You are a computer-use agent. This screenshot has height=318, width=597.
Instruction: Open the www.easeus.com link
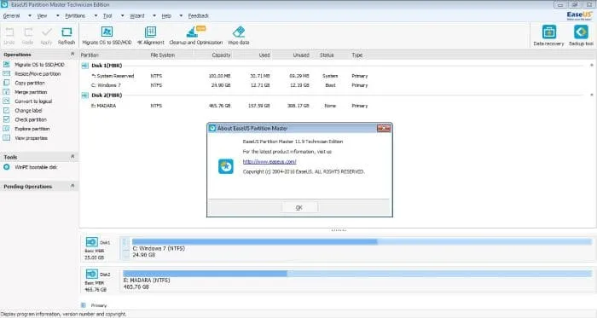[x=270, y=162]
